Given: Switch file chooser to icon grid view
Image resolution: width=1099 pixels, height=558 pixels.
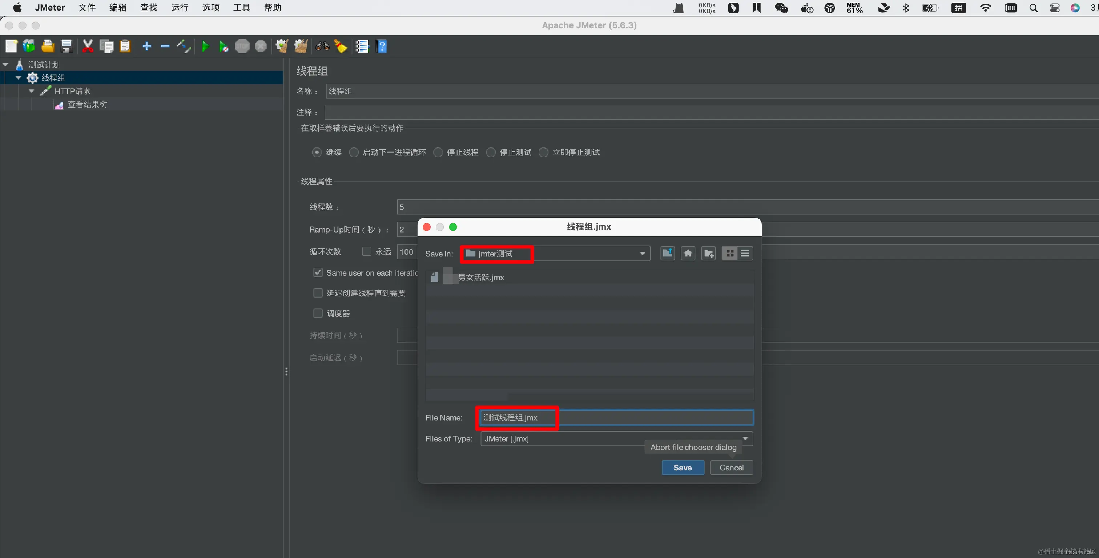Looking at the screenshot, I should 730,254.
